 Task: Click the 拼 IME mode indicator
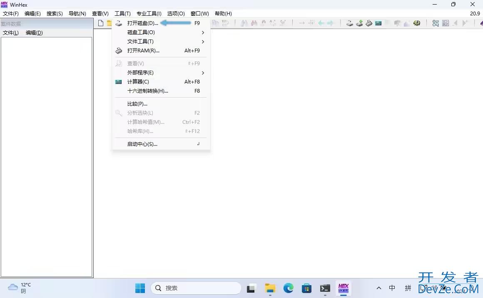pyautogui.click(x=408, y=288)
